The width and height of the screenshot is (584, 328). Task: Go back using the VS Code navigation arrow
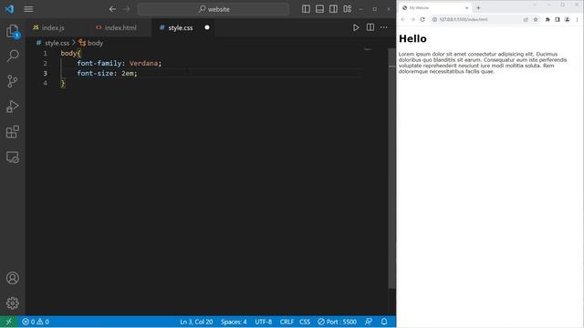[112, 9]
